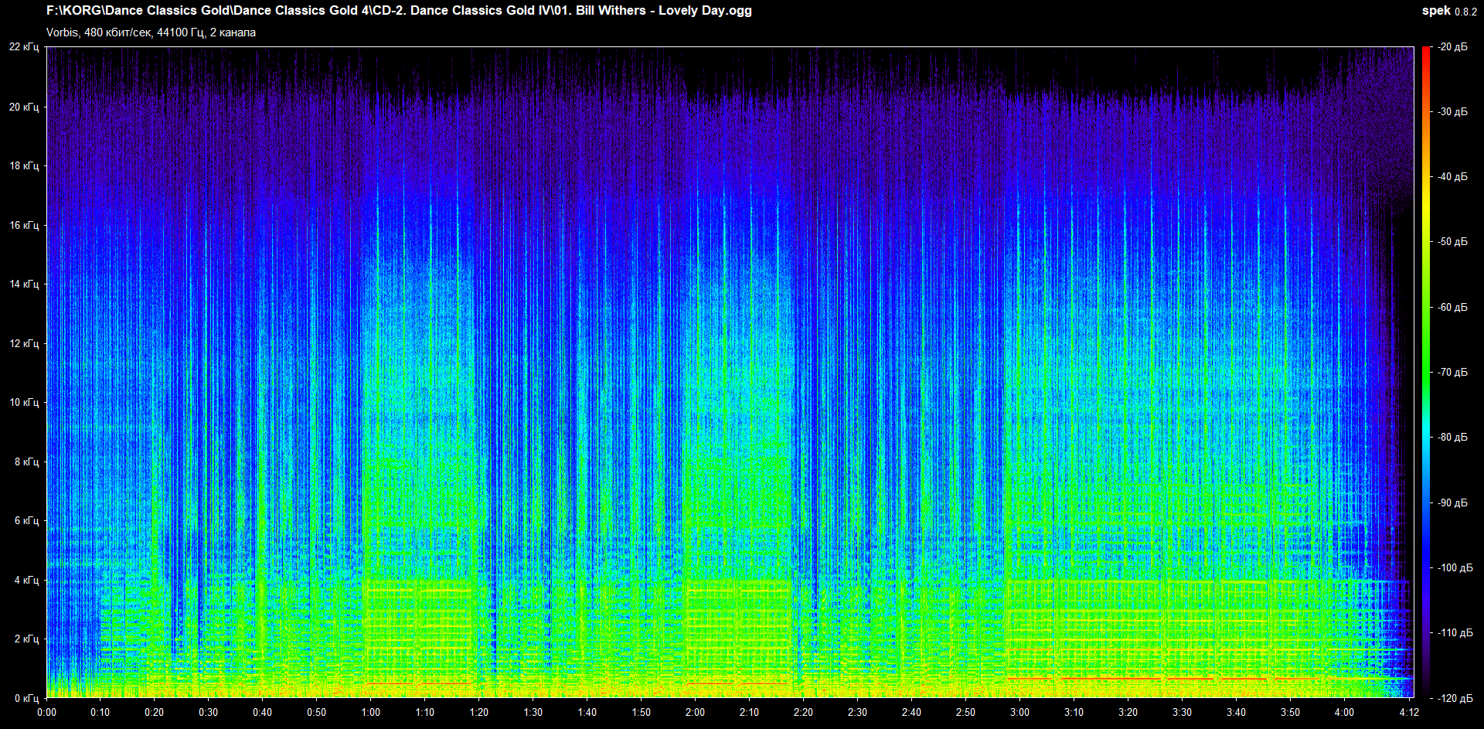This screenshot has width=1484, height=729.
Task: Pick the 4 кГц frequency axis label
Action: (26, 580)
